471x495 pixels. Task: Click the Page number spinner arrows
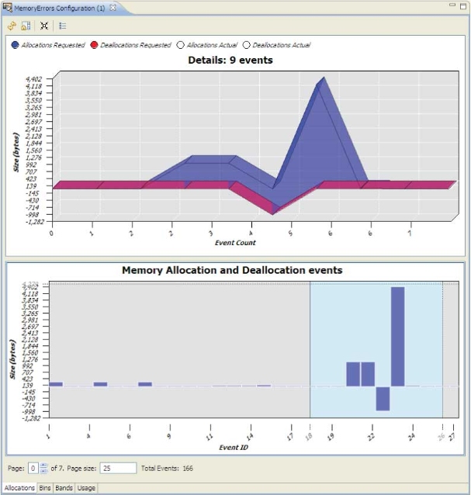pos(43,468)
